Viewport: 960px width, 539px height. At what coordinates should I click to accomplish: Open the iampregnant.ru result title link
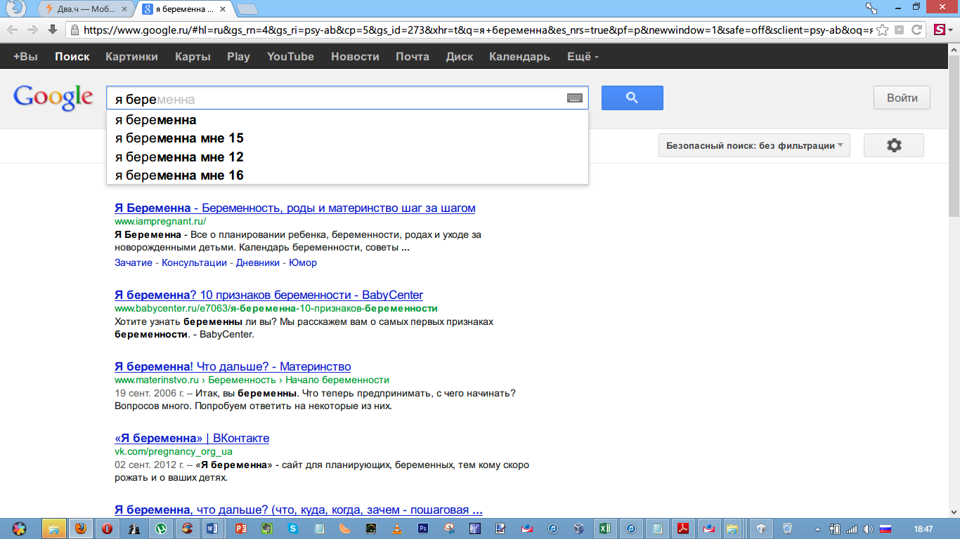(x=295, y=208)
